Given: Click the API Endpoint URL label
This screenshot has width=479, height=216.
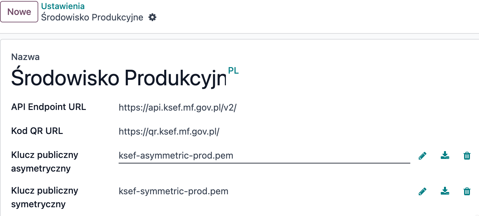Looking at the screenshot, I should (x=49, y=107).
